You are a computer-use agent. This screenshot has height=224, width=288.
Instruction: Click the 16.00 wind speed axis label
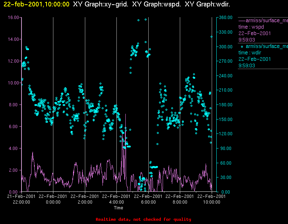(x=13, y=18)
